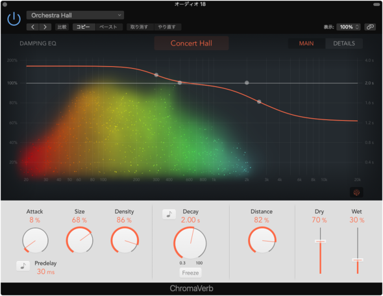This screenshot has height=296, width=383.
Task: Click the Predelay 30 ms value field
Action: [x=45, y=271]
